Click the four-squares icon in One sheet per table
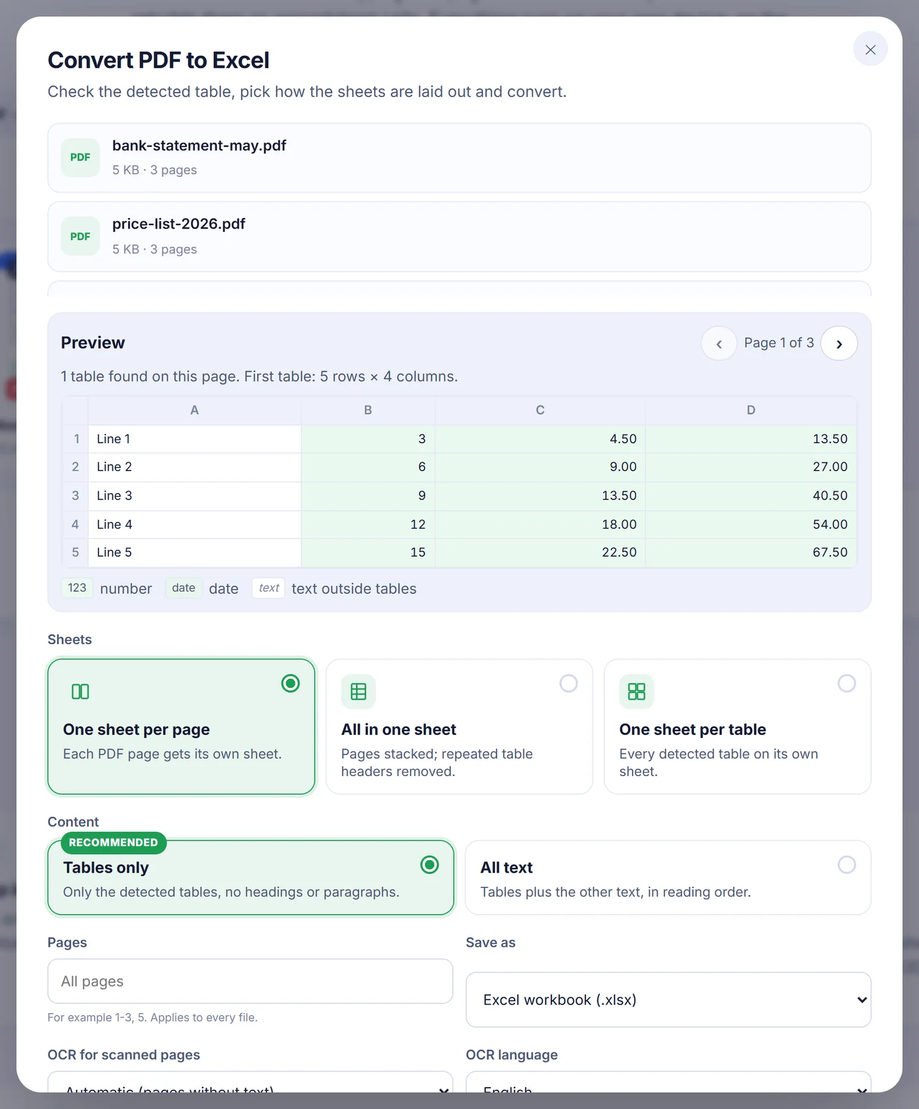 (637, 691)
